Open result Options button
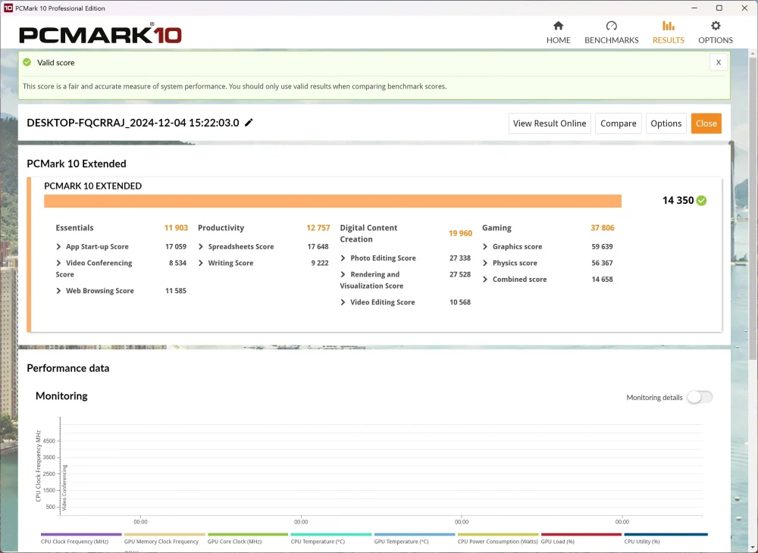Screen dimensions: 758x553 pos(666,123)
